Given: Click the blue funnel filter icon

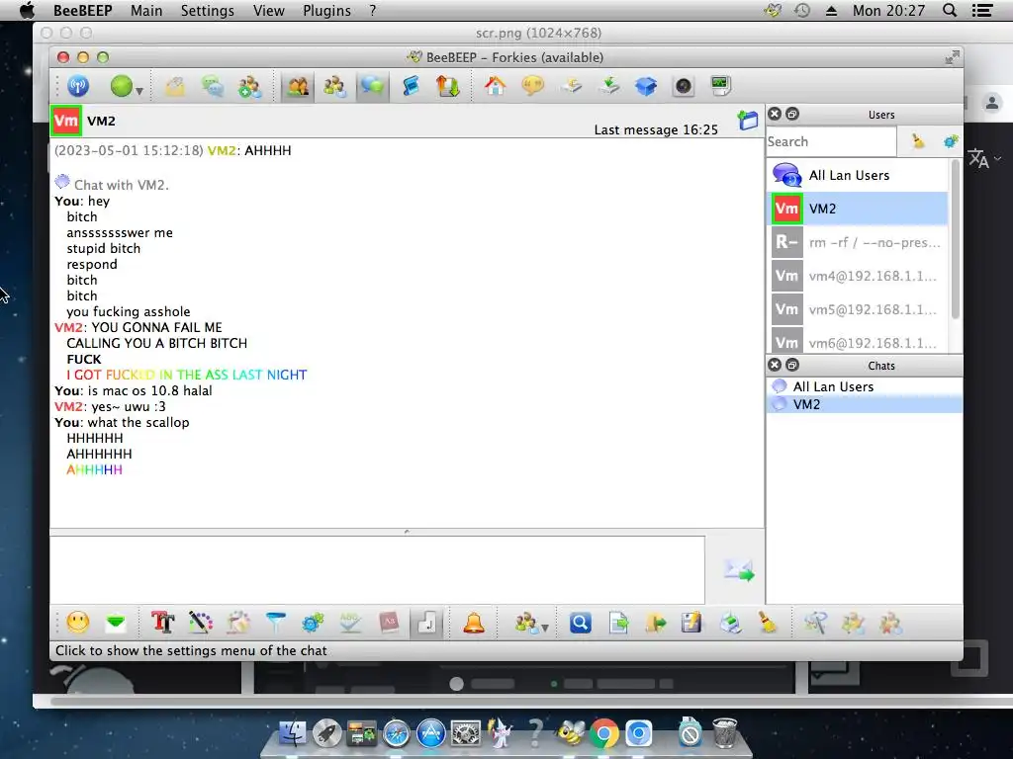Looking at the screenshot, I should click(275, 623).
